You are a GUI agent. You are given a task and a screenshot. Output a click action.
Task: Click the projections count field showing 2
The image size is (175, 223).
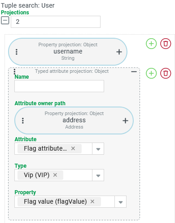[x=56, y=22]
